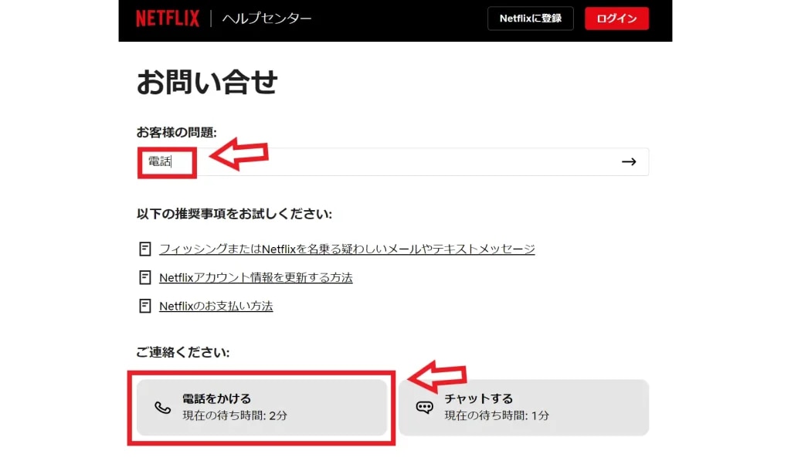Viewport: 791px width, 461px height.
Task: Click document icon beside Netflixアカウント情報 article
Action: point(144,277)
